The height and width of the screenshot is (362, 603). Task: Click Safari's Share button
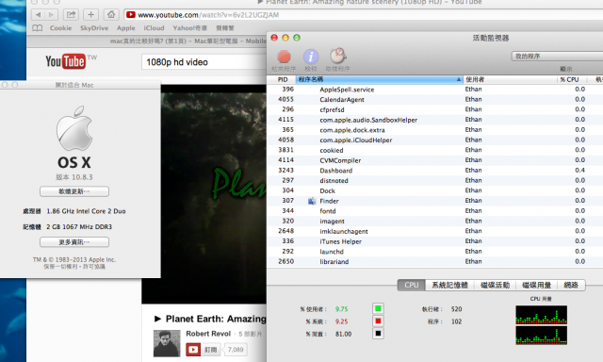(71, 15)
